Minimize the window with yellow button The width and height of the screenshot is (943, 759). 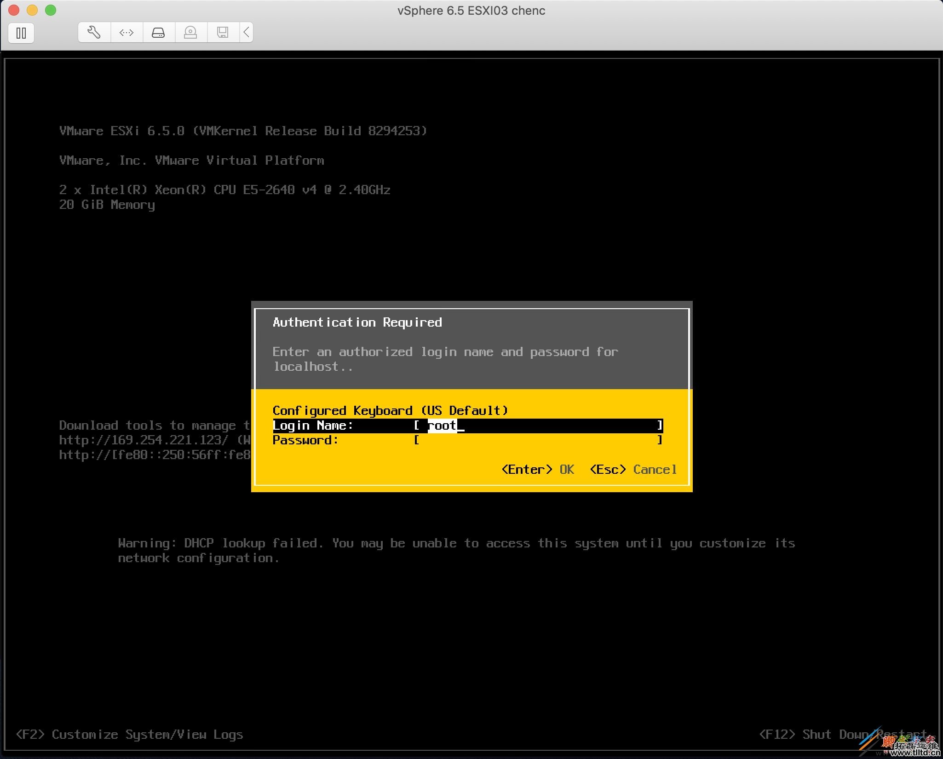(32, 10)
